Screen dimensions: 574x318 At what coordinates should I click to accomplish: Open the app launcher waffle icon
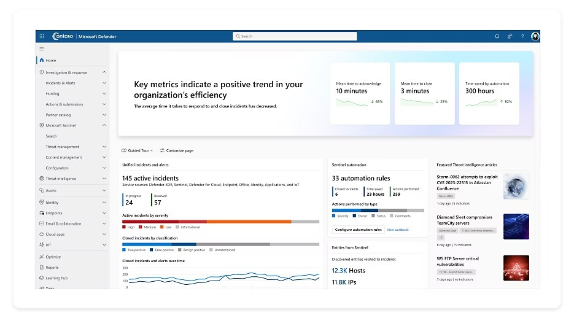42,36
